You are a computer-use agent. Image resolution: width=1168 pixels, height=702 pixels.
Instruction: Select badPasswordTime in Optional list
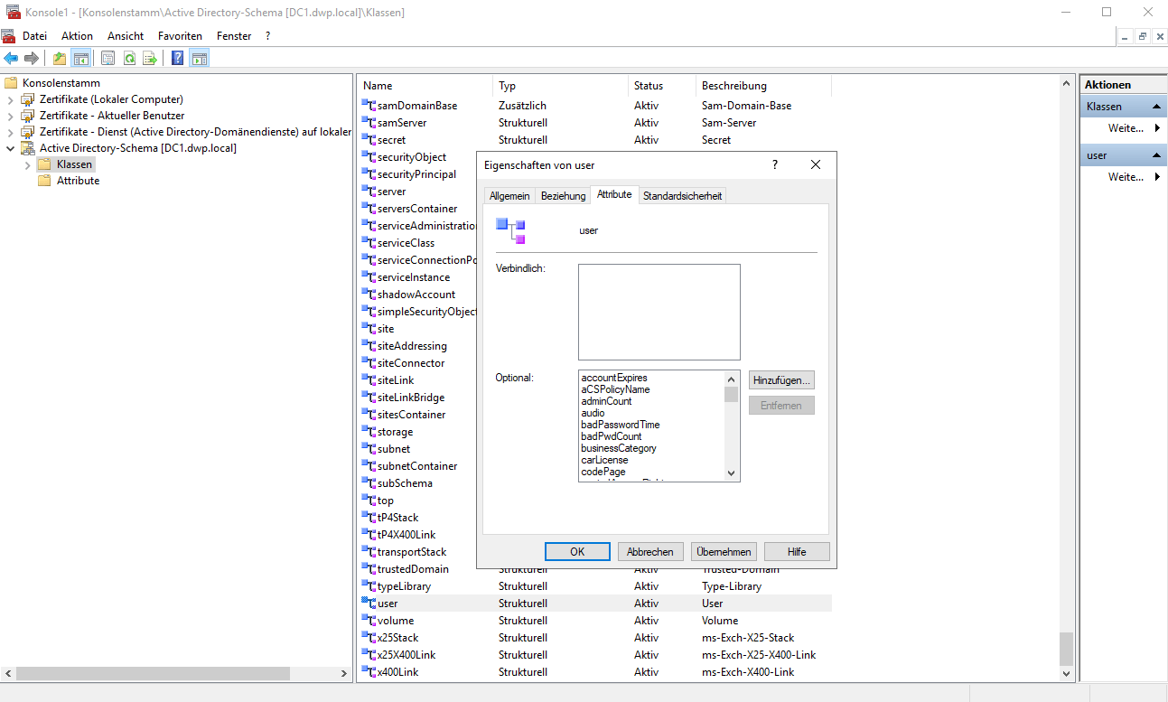tap(620, 425)
